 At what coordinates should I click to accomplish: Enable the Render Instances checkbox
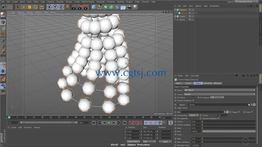[x=193, y=101]
